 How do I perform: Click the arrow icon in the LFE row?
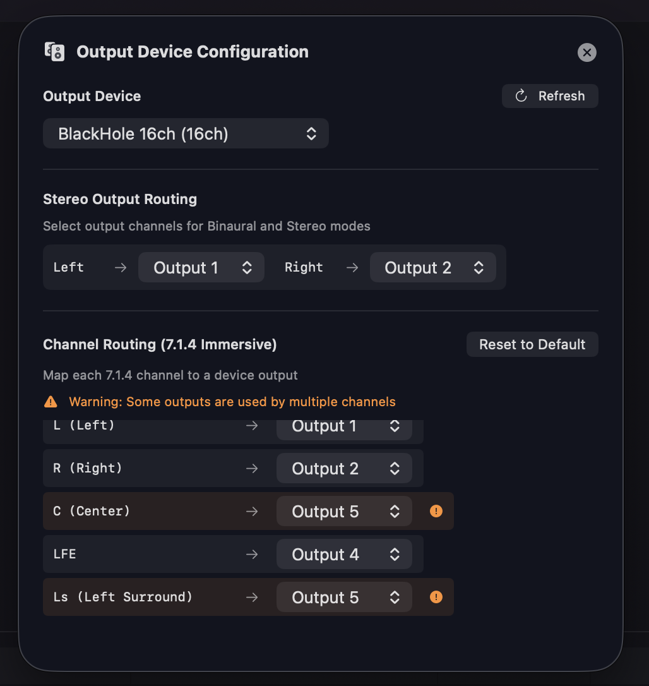click(251, 554)
